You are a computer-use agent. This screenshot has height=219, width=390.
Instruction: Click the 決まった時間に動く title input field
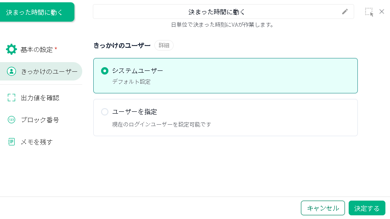217,12
